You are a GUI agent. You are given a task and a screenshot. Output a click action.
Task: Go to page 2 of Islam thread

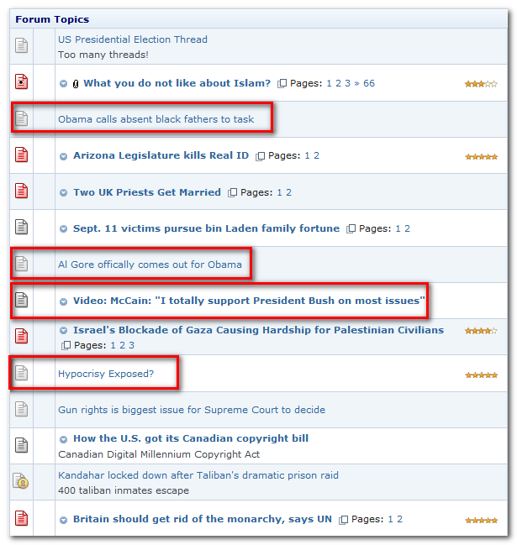click(338, 83)
